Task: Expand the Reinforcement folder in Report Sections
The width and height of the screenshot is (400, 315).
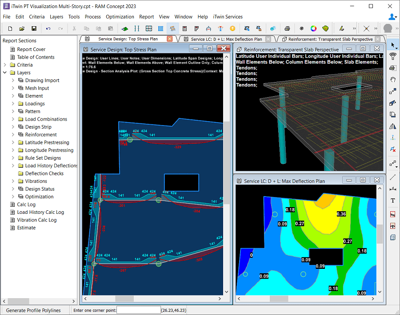Action: (13, 134)
